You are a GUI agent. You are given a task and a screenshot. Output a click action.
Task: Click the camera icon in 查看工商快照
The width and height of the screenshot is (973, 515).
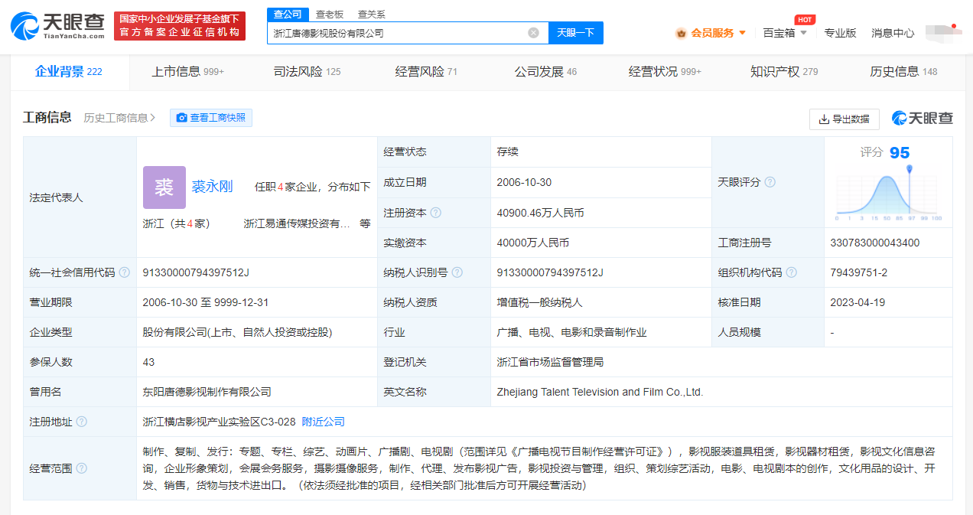pos(181,118)
